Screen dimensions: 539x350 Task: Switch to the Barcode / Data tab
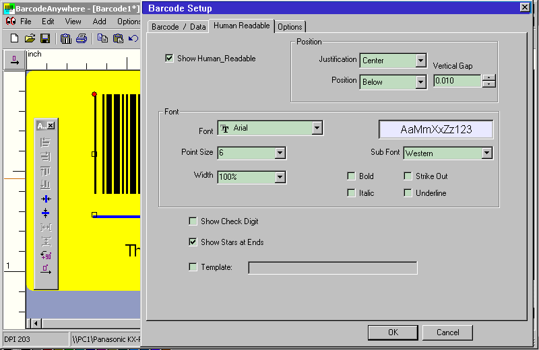(179, 27)
